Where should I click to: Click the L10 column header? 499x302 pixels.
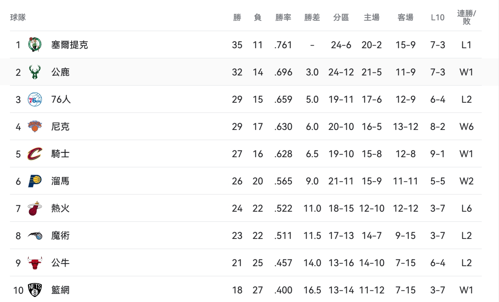click(x=438, y=17)
